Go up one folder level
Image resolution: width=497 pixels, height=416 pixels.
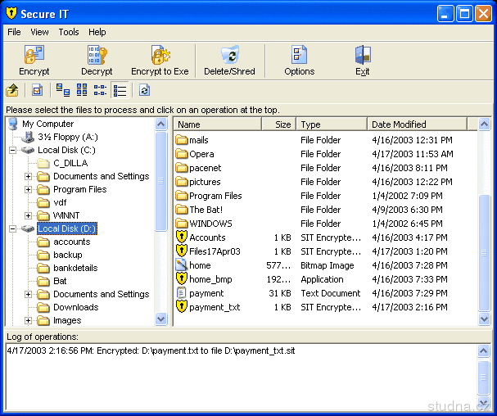(12, 90)
